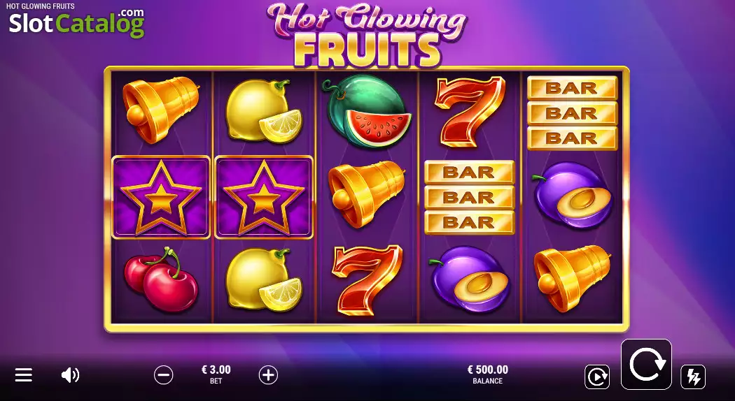
Task: Select the watermelon symbol on reel three
Action: [367, 111]
